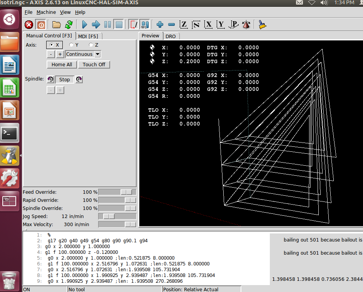
Task: Switch to Manual Control [F3] tab
Action: pyautogui.click(x=49, y=36)
